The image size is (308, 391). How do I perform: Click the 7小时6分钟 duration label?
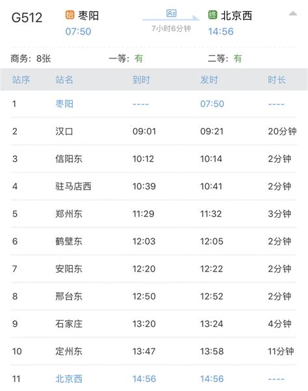click(x=172, y=29)
